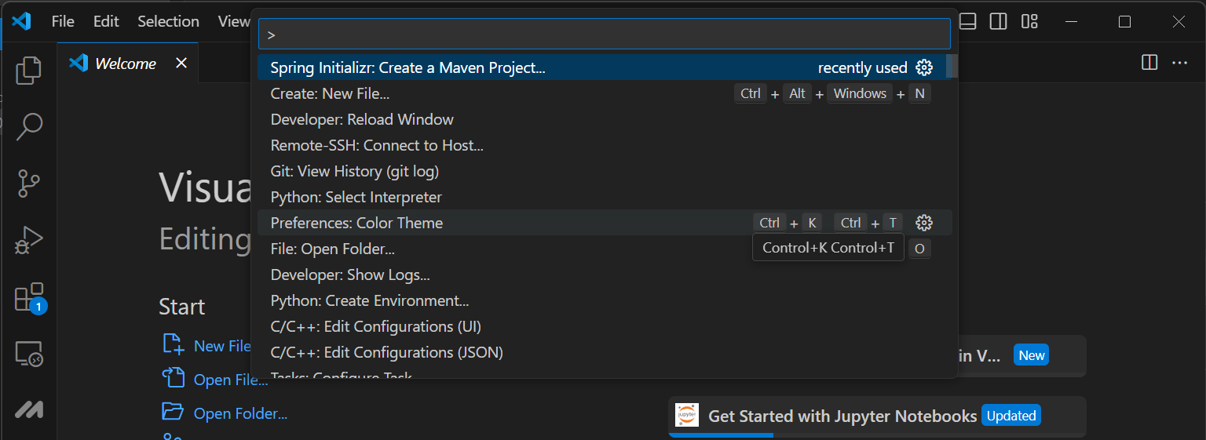1206x440 pixels.
Task: Maximize the VS Code window
Action: pos(1124,21)
